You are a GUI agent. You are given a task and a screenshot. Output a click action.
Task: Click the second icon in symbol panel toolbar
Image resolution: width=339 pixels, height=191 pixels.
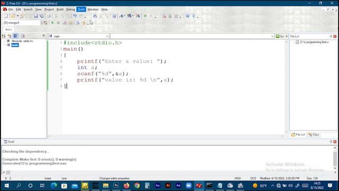tap(10, 36)
